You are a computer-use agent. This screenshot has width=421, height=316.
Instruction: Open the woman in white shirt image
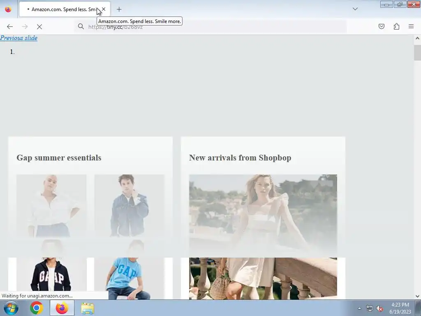[51, 206]
